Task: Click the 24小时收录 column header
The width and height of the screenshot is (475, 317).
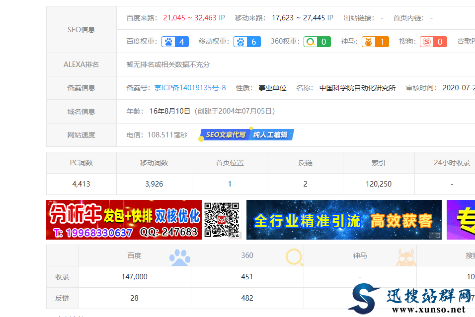Action: pyautogui.click(x=452, y=163)
